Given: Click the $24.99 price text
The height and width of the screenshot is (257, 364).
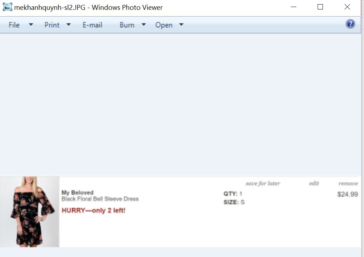Looking at the screenshot, I should (x=347, y=194).
